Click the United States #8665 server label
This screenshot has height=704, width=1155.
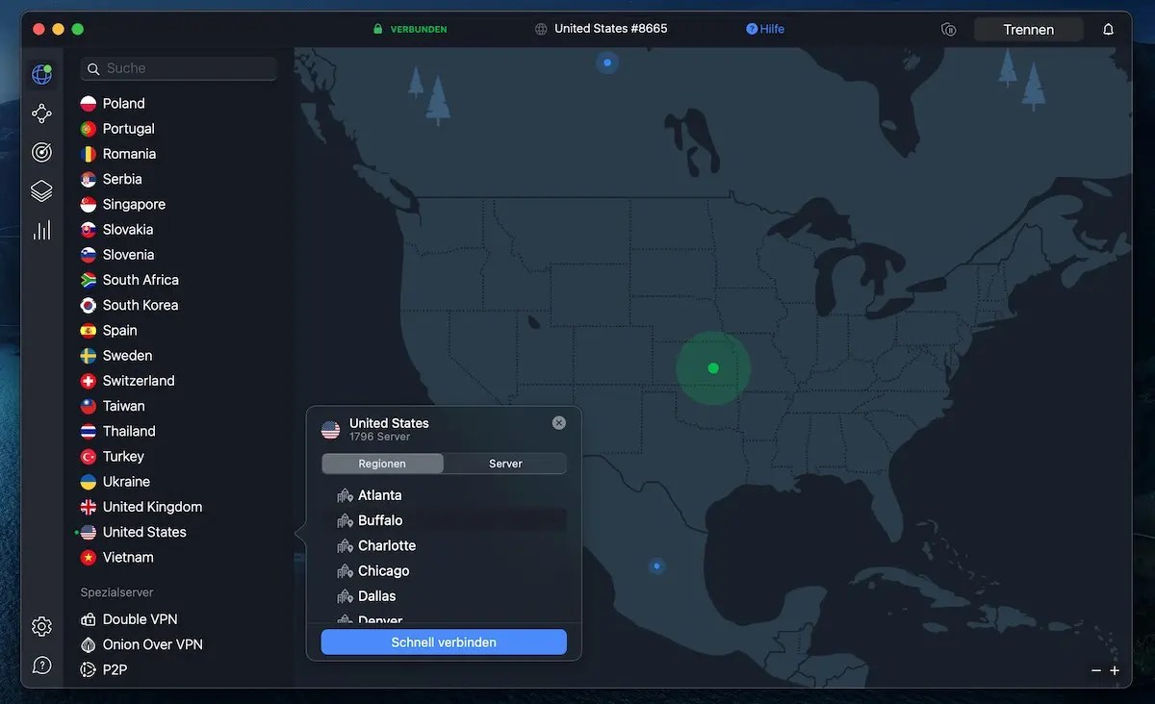click(610, 29)
